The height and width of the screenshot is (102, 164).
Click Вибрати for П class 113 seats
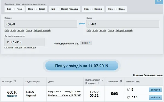pos(155,98)
